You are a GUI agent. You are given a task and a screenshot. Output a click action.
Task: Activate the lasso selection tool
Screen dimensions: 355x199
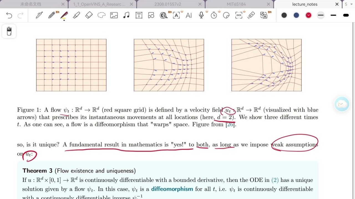(101, 15)
